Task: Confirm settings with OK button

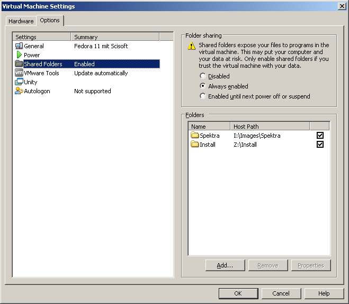Action: 238,293
